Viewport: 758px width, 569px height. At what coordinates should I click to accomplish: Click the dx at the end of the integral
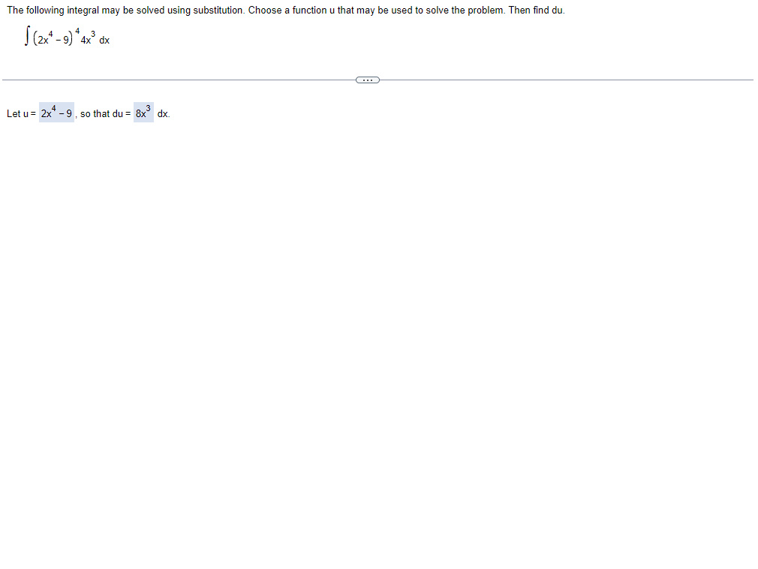point(104,41)
